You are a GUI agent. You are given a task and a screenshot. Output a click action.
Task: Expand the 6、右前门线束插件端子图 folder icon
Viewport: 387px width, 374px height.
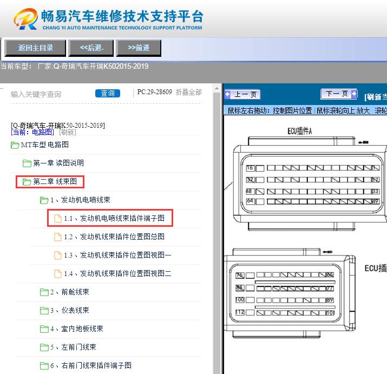coord(44,365)
